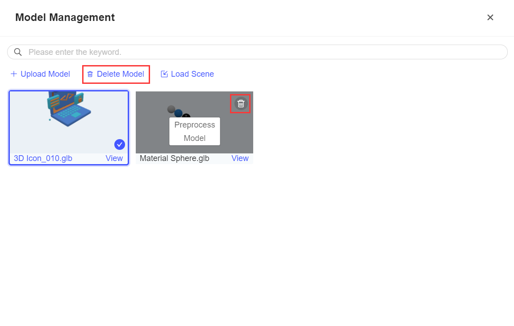514x326 pixels.
Task: Click the Model Management dialog title
Action: (x=65, y=17)
